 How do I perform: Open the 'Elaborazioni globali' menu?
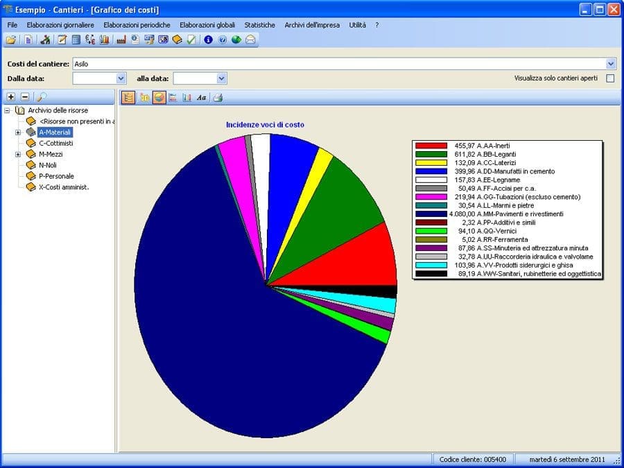pos(207,25)
